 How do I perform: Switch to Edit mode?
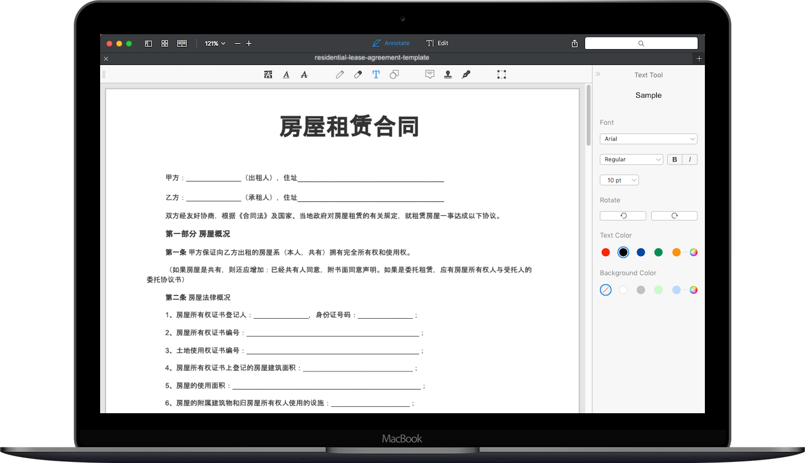click(437, 43)
